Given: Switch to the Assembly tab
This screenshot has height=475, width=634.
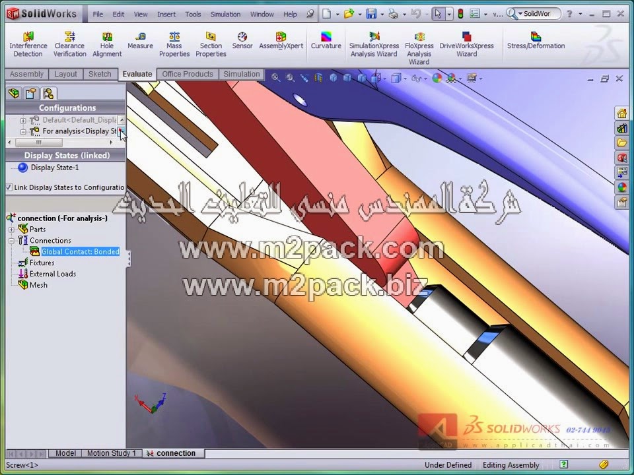Looking at the screenshot, I should [26, 75].
